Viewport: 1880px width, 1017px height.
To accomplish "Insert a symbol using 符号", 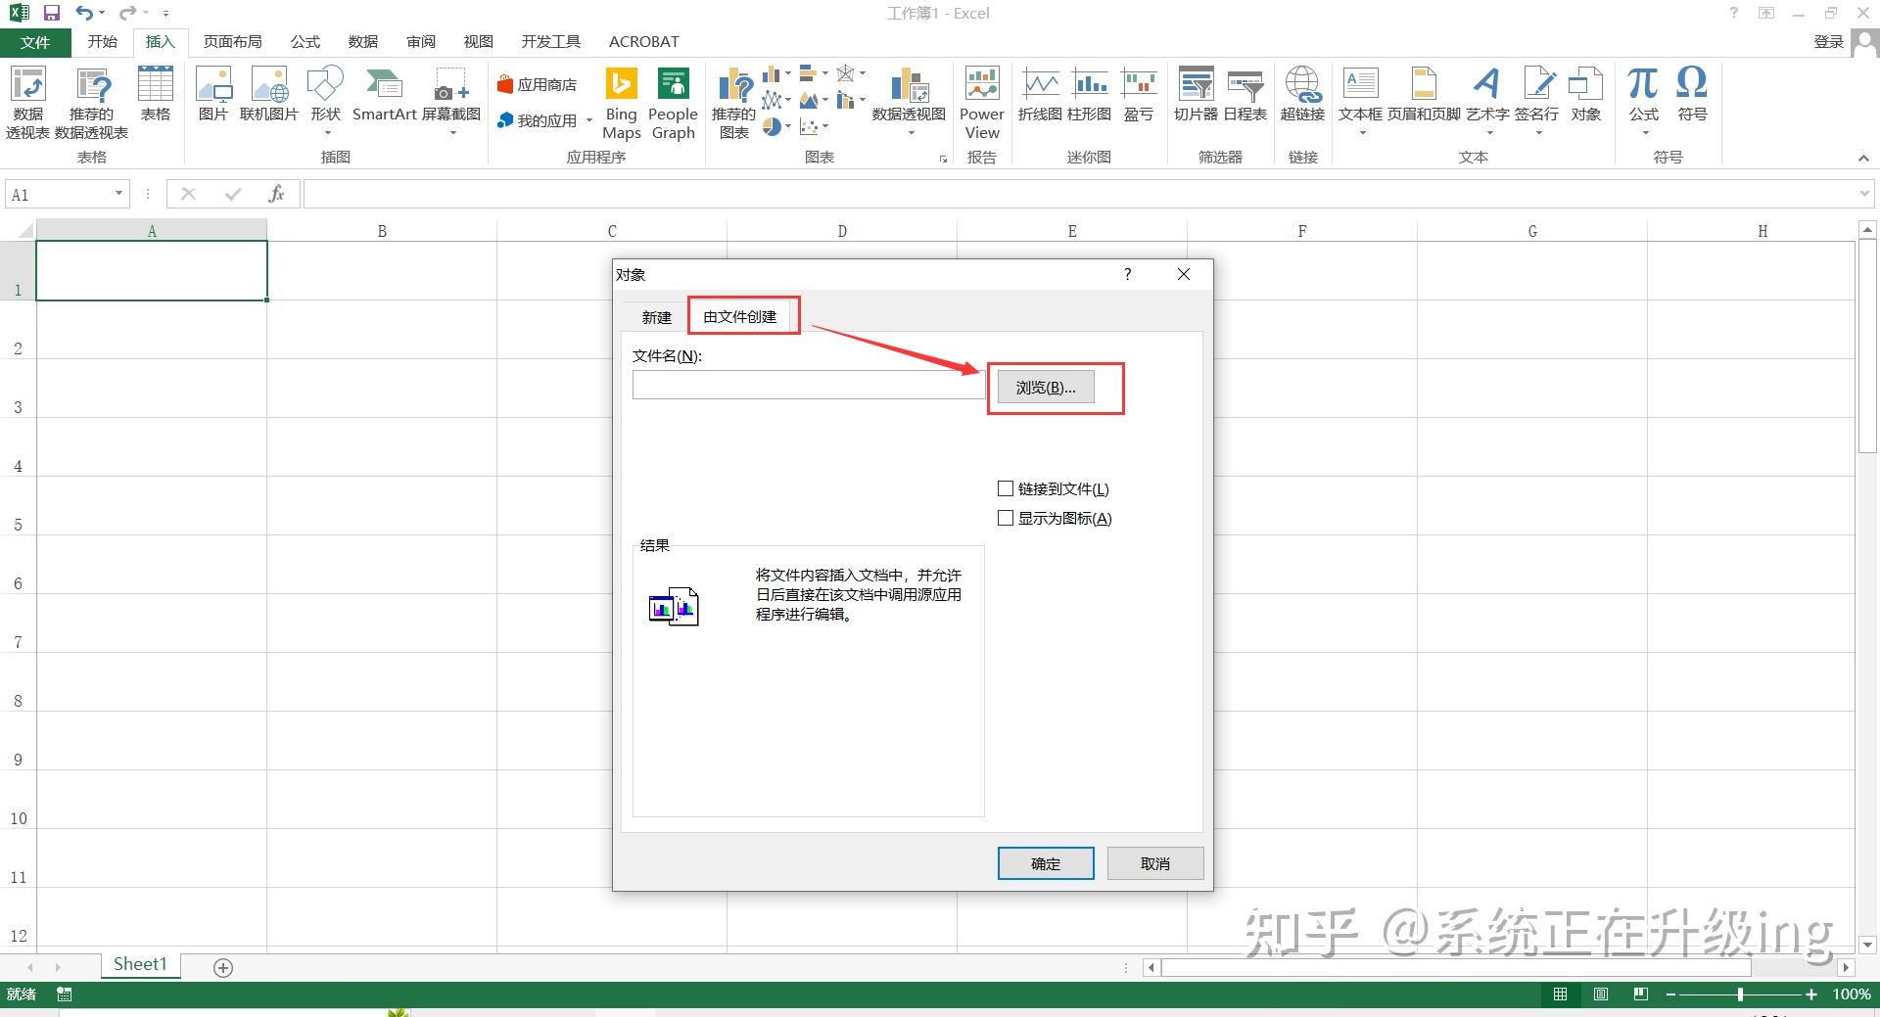I will [x=1691, y=98].
